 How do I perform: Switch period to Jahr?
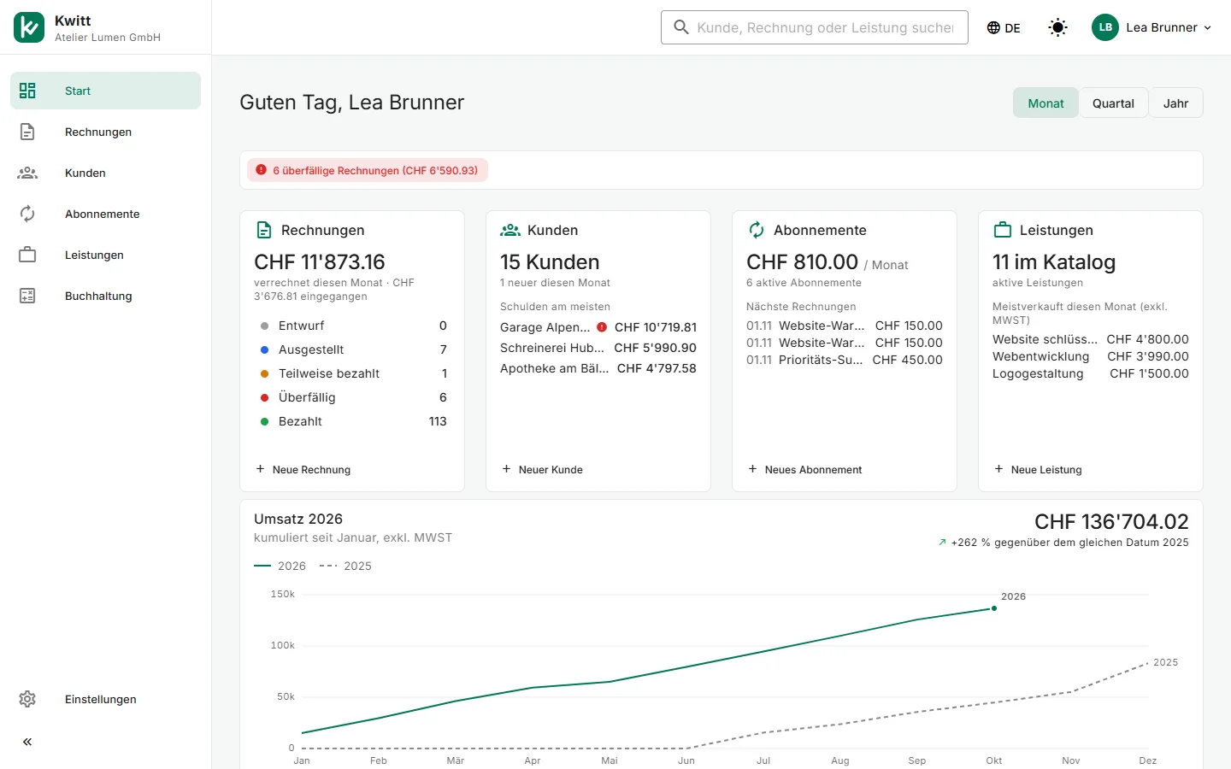click(1175, 103)
